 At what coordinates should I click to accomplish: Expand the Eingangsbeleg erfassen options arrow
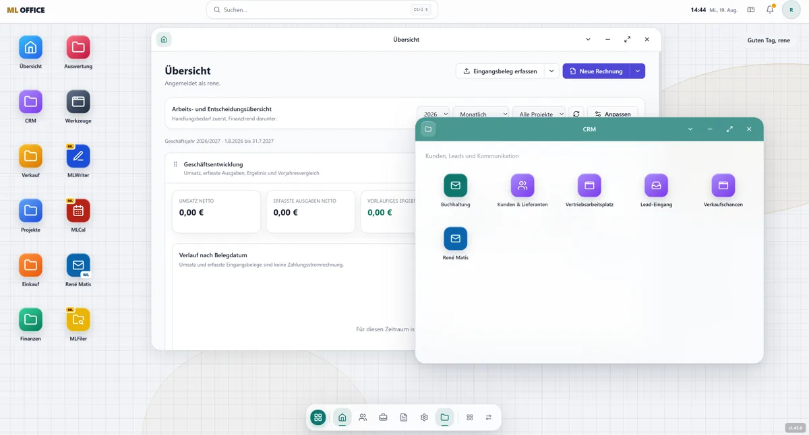click(551, 71)
